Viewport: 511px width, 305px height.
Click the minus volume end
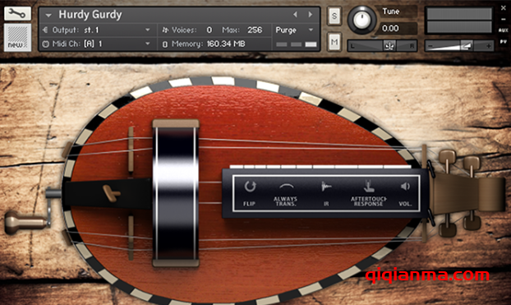pyautogui.click(x=430, y=46)
